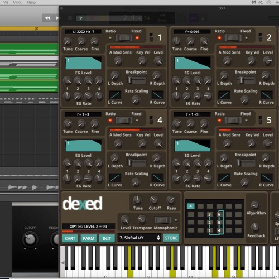This screenshot has height=279, width=279.
Task: Toggle operator 4 Ratio/Fixed switch
Action: point(124,121)
